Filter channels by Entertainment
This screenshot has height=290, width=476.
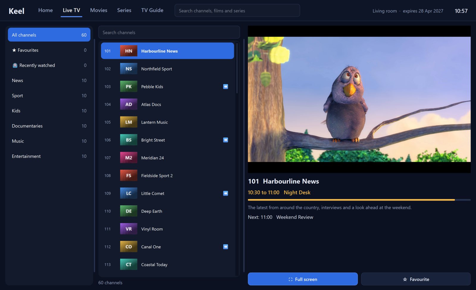pyautogui.click(x=49, y=156)
